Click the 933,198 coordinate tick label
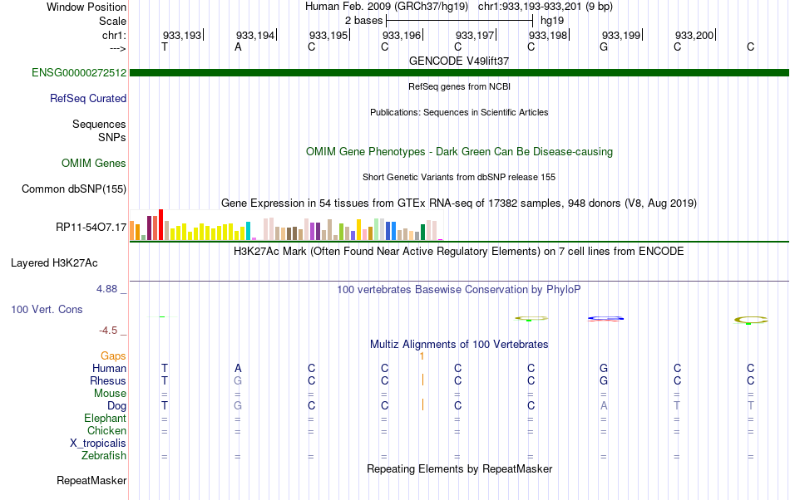 [x=548, y=35]
